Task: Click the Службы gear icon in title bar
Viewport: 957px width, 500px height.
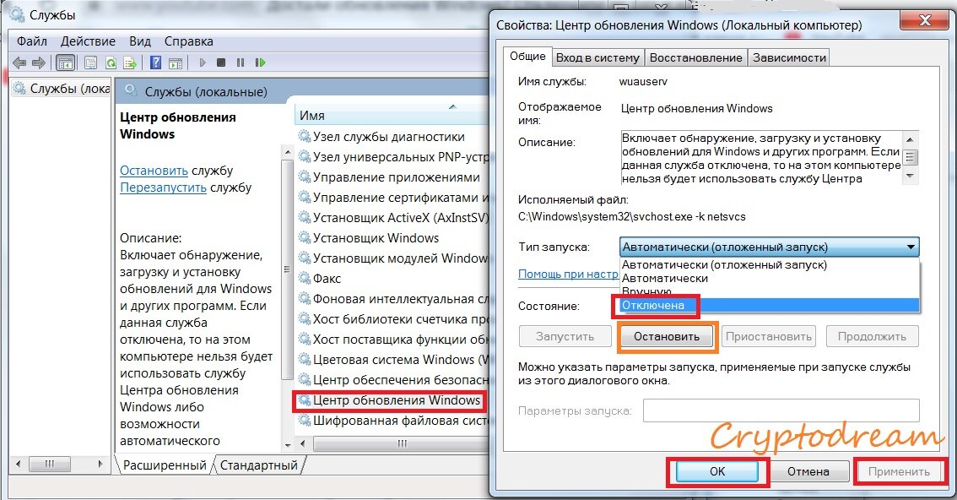Action: click(17, 14)
